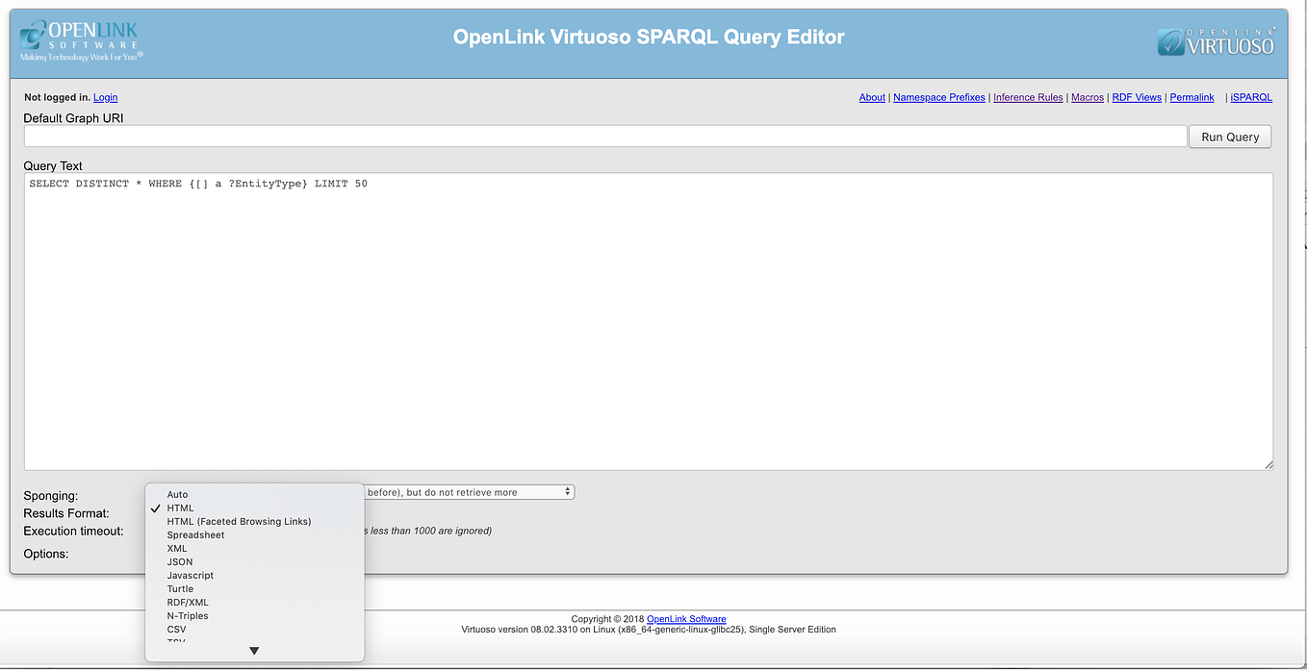Viewport: 1307px width, 670px height.
Task: Select RDF/XML results format
Action: 187,602
